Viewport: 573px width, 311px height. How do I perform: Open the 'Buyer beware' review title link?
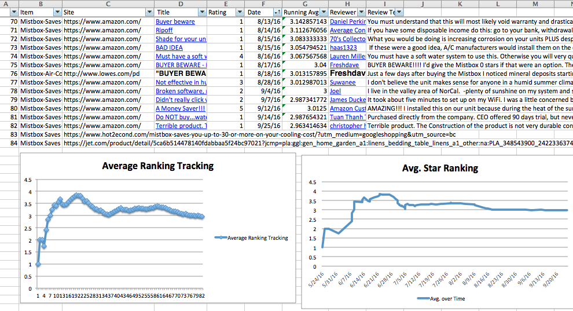(175, 21)
